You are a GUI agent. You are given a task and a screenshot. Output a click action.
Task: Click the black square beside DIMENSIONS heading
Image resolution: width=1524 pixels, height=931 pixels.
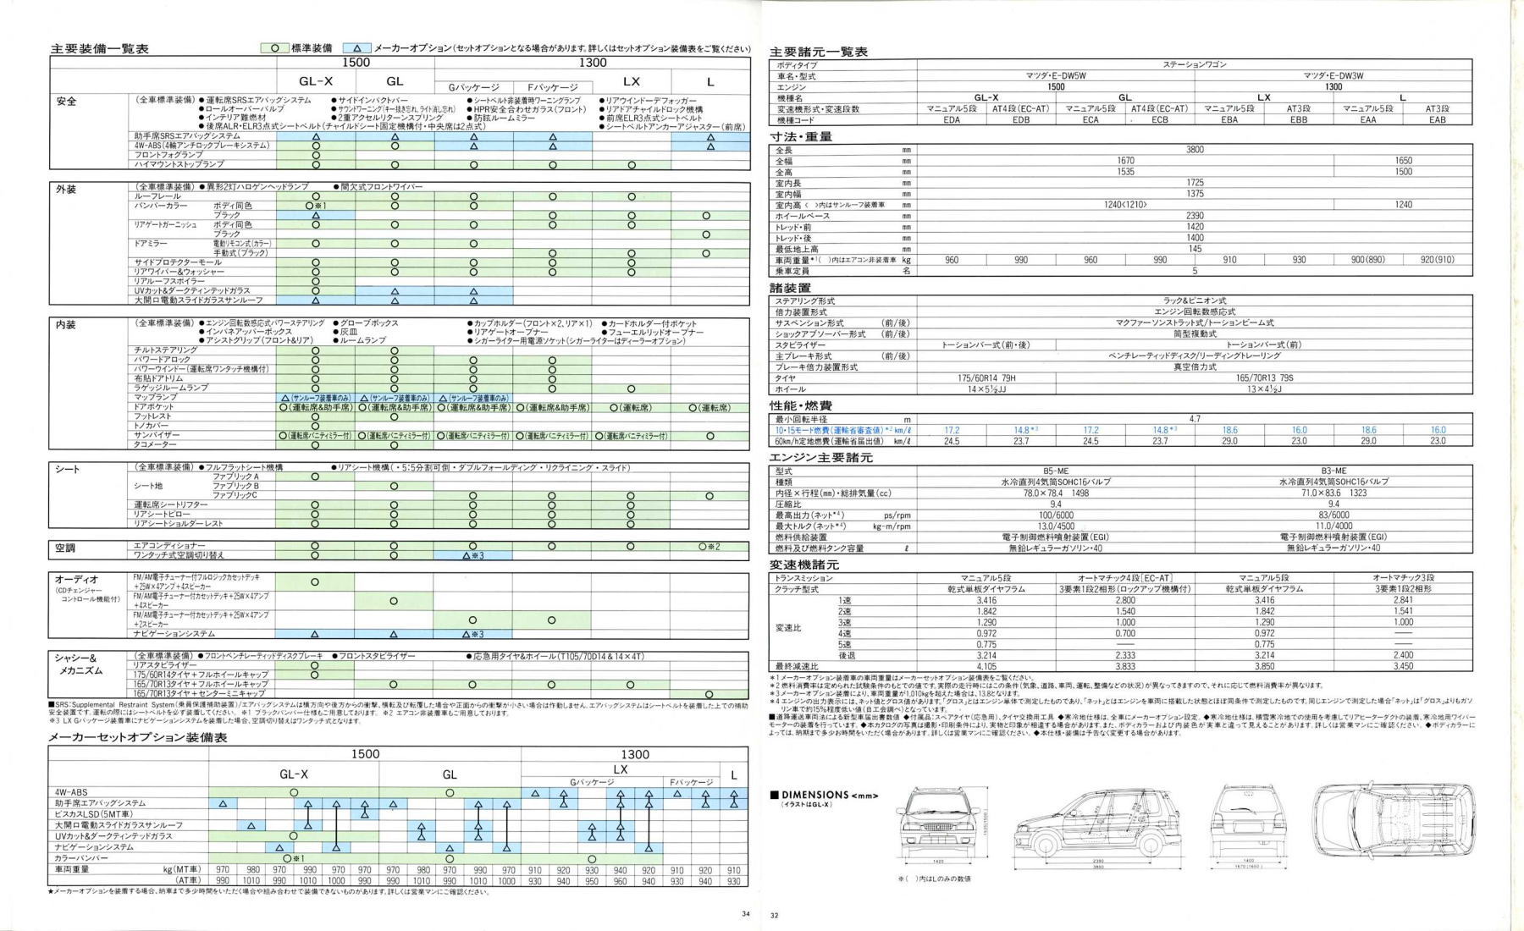pos(774,796)
